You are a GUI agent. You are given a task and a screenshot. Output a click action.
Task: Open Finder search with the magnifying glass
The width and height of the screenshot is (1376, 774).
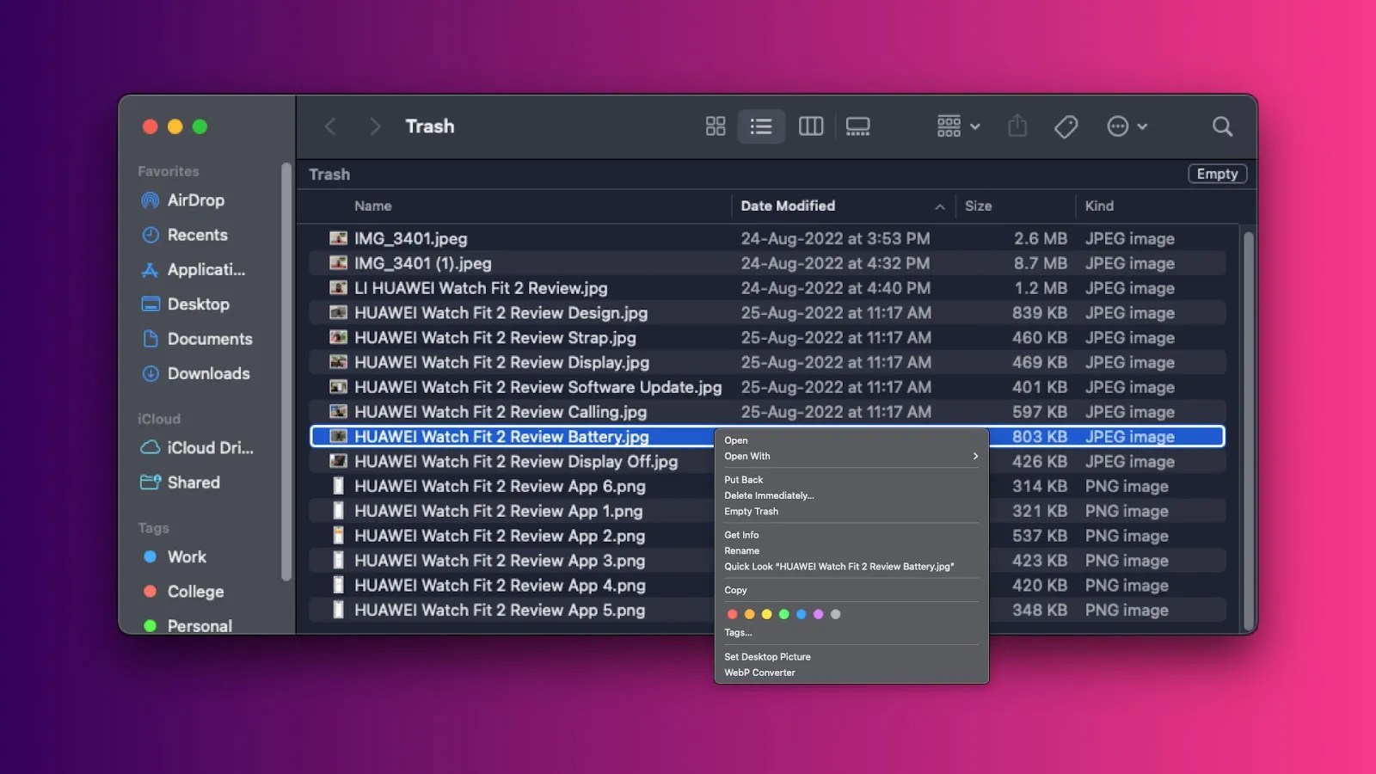1223,126
